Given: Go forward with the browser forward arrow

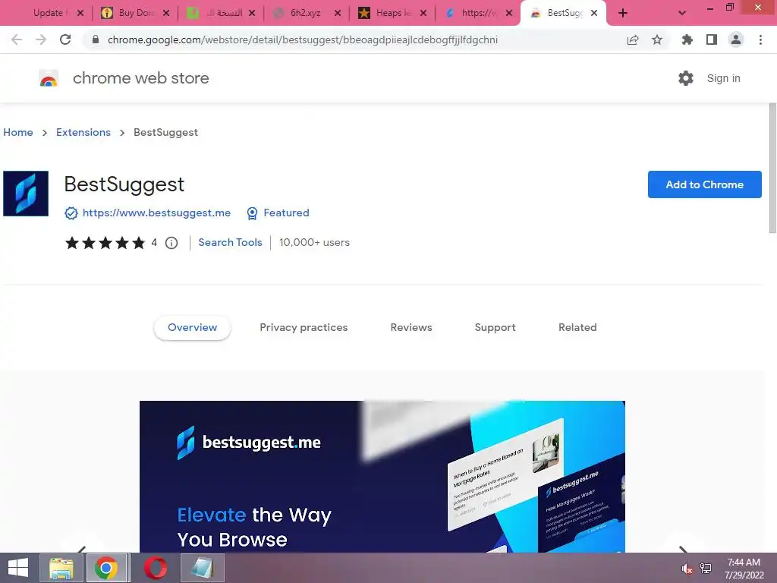Looking at the screenshot, I should pos(41,39).
